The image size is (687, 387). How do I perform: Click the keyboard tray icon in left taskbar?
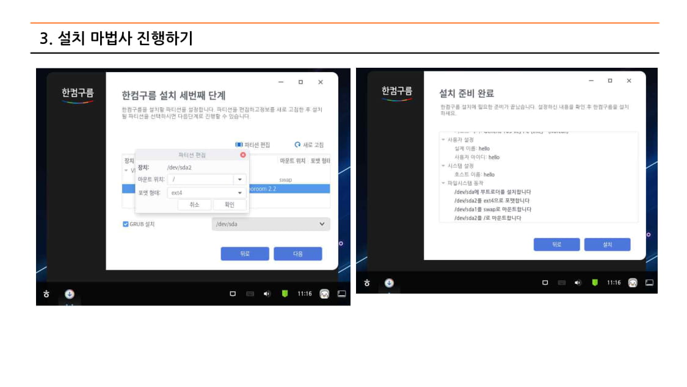click(x=250, y=294)
